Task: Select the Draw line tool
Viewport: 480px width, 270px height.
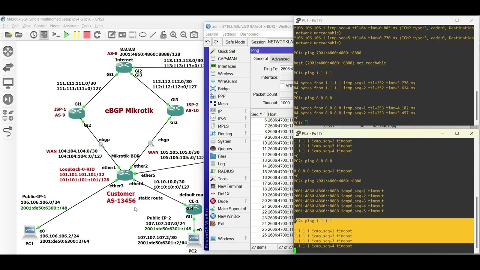Action: pyautogui.click(x=153, y=35)
